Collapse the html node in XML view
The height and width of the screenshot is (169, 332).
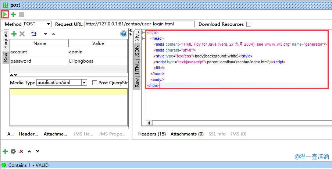click(144, 33)
